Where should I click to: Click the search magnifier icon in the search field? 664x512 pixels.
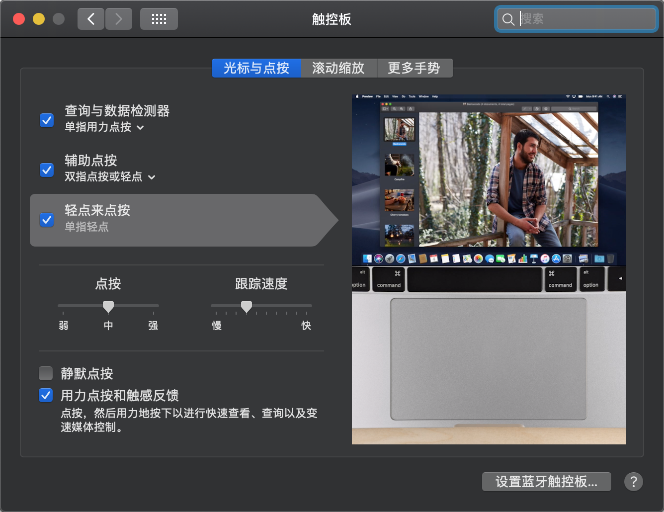[508, 19]
